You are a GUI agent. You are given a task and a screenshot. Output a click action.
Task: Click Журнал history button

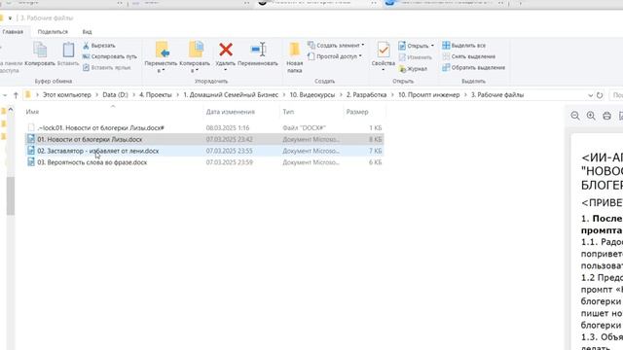click(413, 69)
